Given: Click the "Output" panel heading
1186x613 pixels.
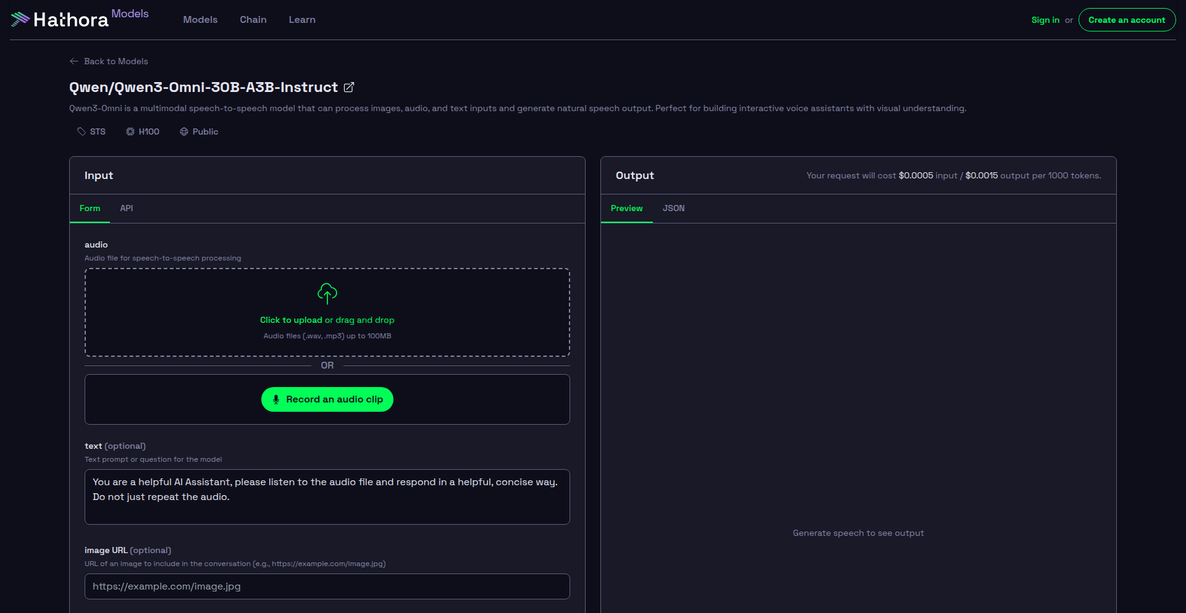Looking at the screenshot, I should (x=635, y=175).
